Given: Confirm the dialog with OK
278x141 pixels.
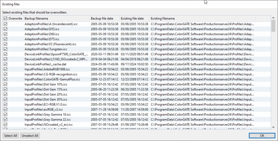Looking at the screenshot, I should 261,136.
